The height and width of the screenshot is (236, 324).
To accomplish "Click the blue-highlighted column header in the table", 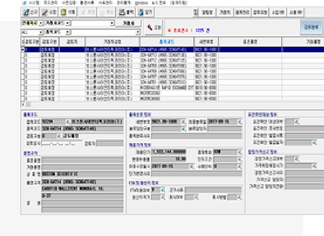I will click(x=167, y=42).
